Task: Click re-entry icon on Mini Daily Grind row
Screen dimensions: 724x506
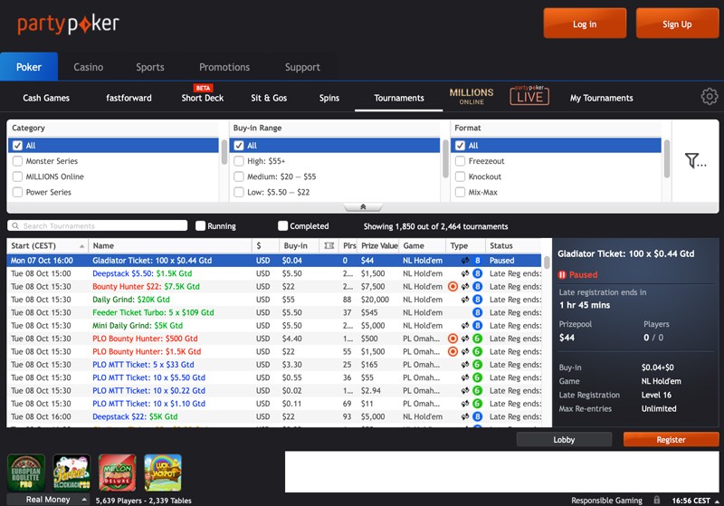Action: pyautogui.click(x=465, y=326)
